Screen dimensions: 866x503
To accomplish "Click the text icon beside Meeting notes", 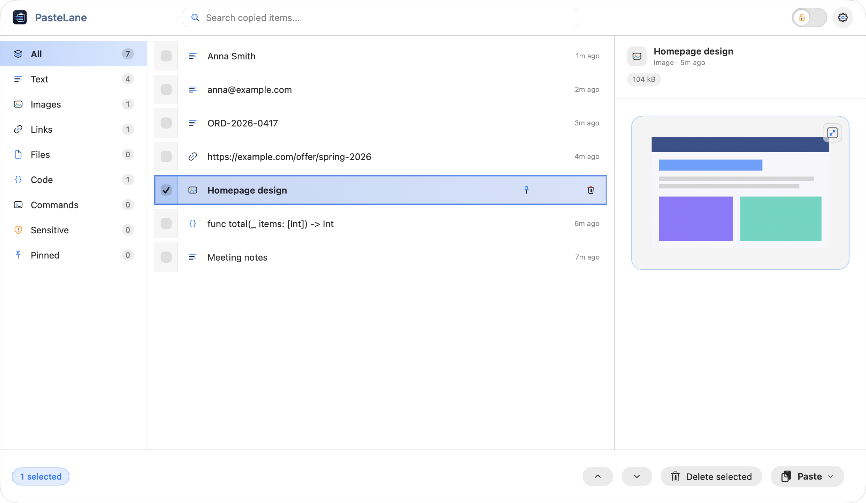I will point(193,257).
